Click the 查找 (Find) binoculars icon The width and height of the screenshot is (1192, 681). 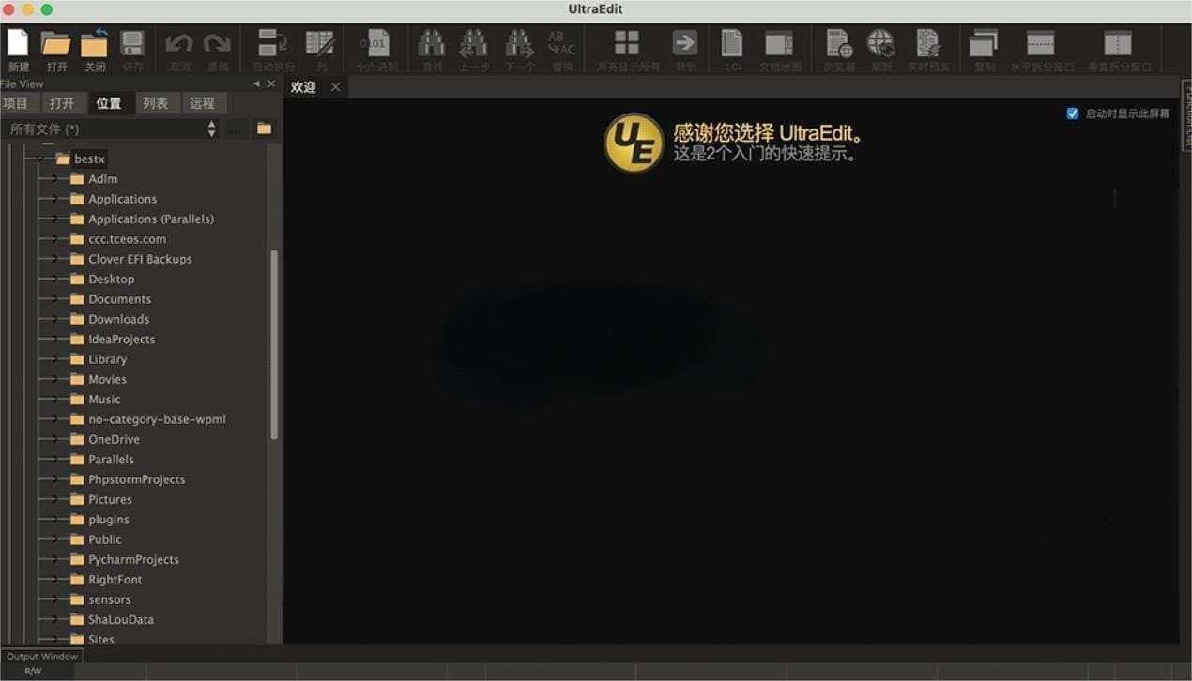[x=432, y=43]
